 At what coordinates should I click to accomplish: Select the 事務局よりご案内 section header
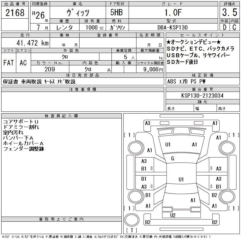coord(61,219)
